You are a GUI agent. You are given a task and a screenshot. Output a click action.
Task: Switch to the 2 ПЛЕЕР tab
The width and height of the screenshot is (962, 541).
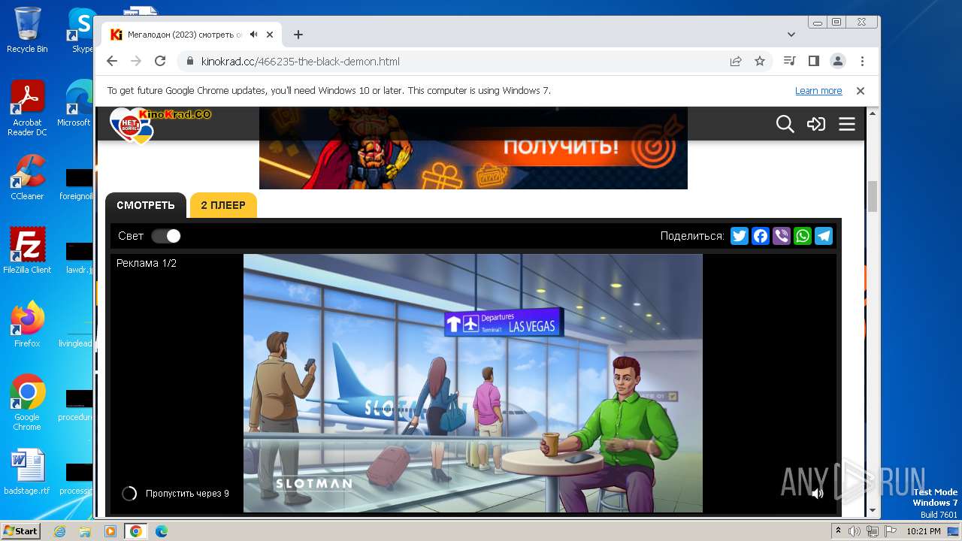point(223,205)
